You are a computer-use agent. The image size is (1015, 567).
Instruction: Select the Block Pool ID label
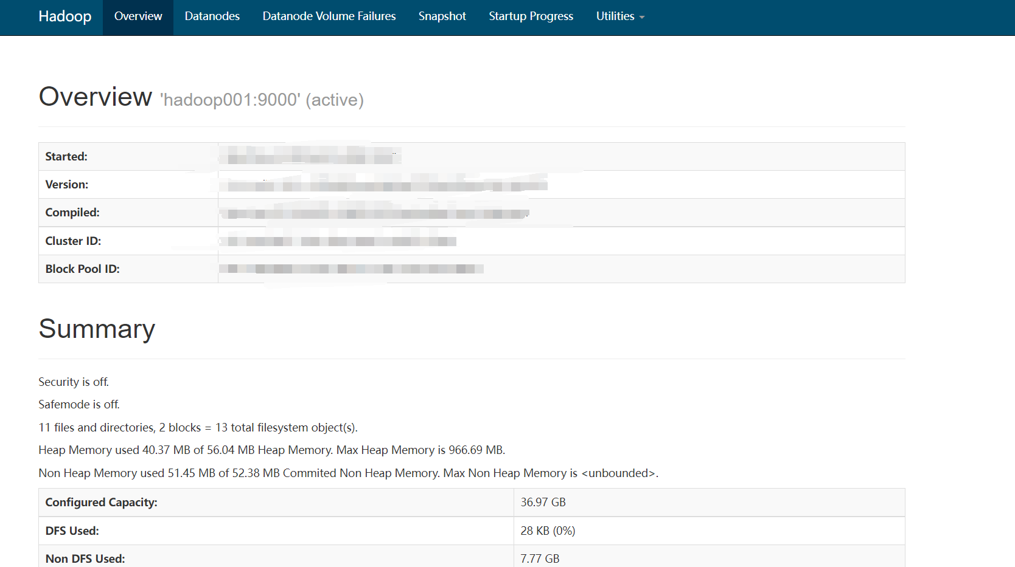click(82, 269)
